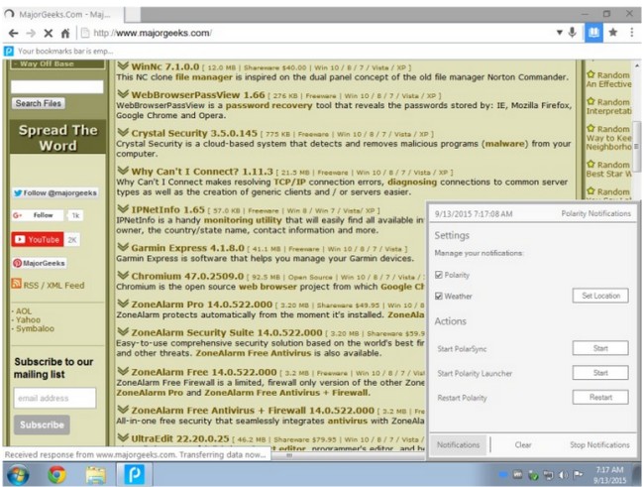Open a new blank tab

pyautogui.click(x=133, y=15)
